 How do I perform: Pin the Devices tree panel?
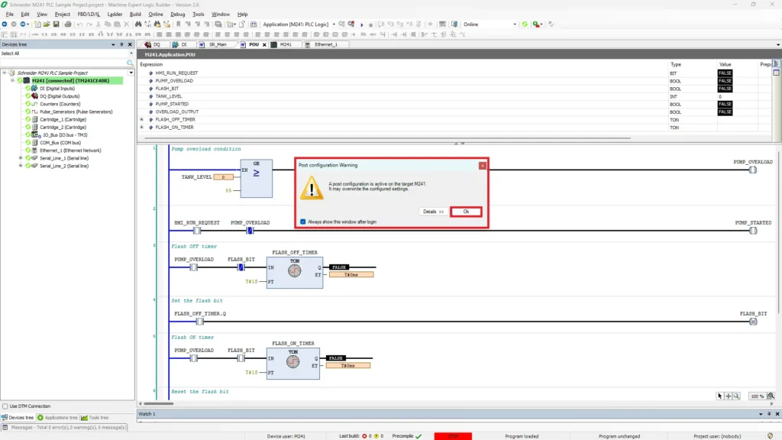tap(121, 44)
